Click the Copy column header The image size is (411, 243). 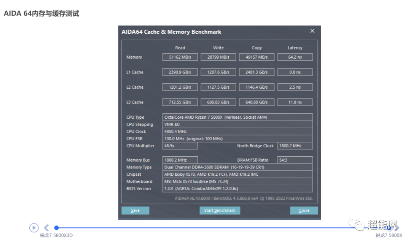[x=257, y=48]
